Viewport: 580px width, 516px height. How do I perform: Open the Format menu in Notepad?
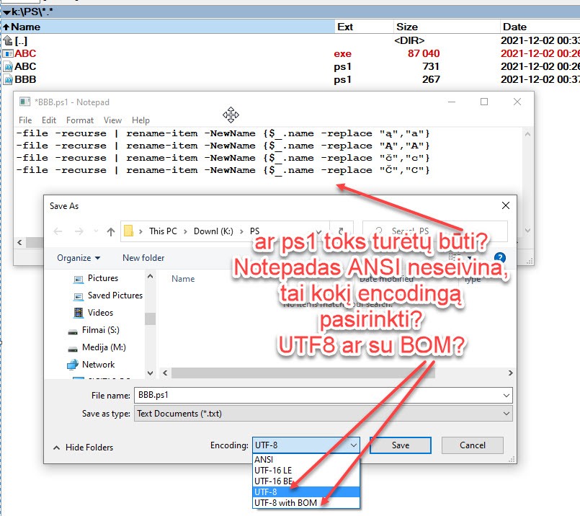coord(80,120)
